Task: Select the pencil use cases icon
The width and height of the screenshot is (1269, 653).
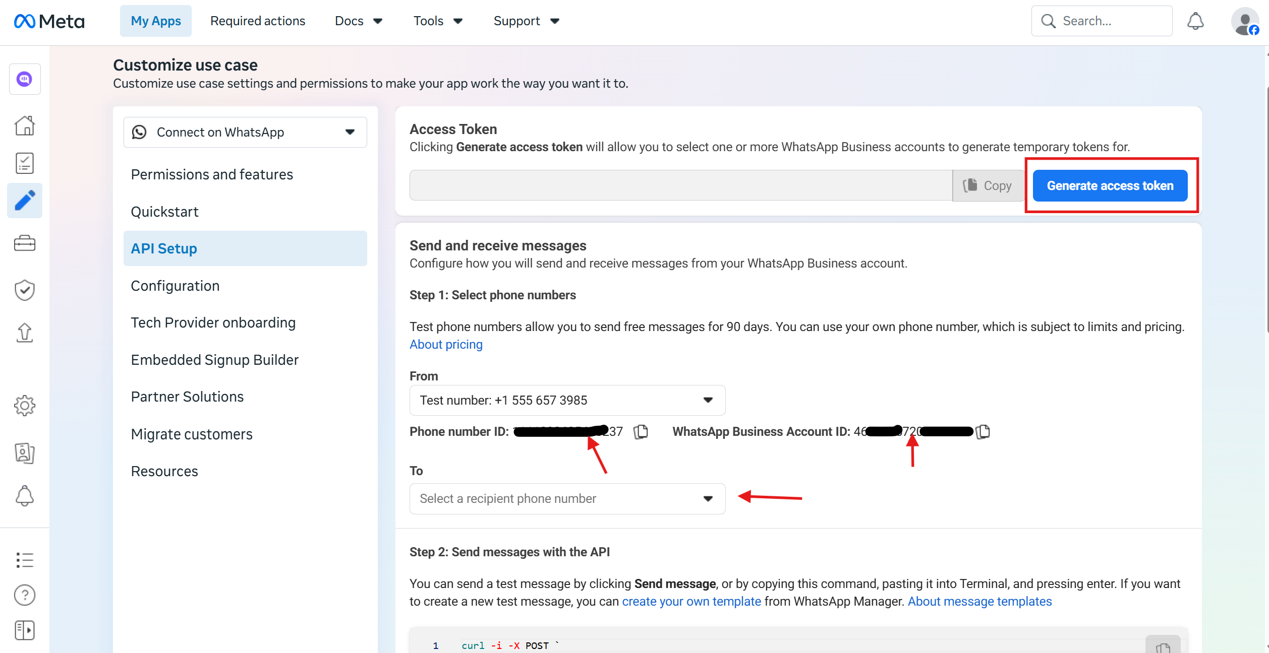Action: pos(25,201)
